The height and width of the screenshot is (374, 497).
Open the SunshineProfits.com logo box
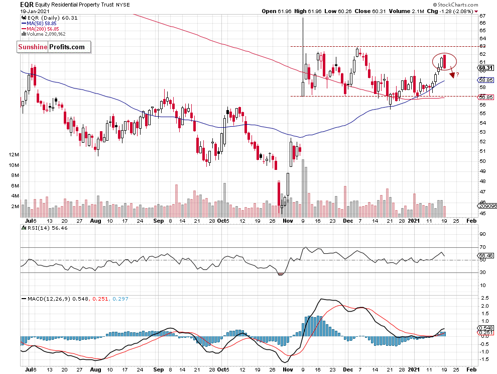point(54,47)
